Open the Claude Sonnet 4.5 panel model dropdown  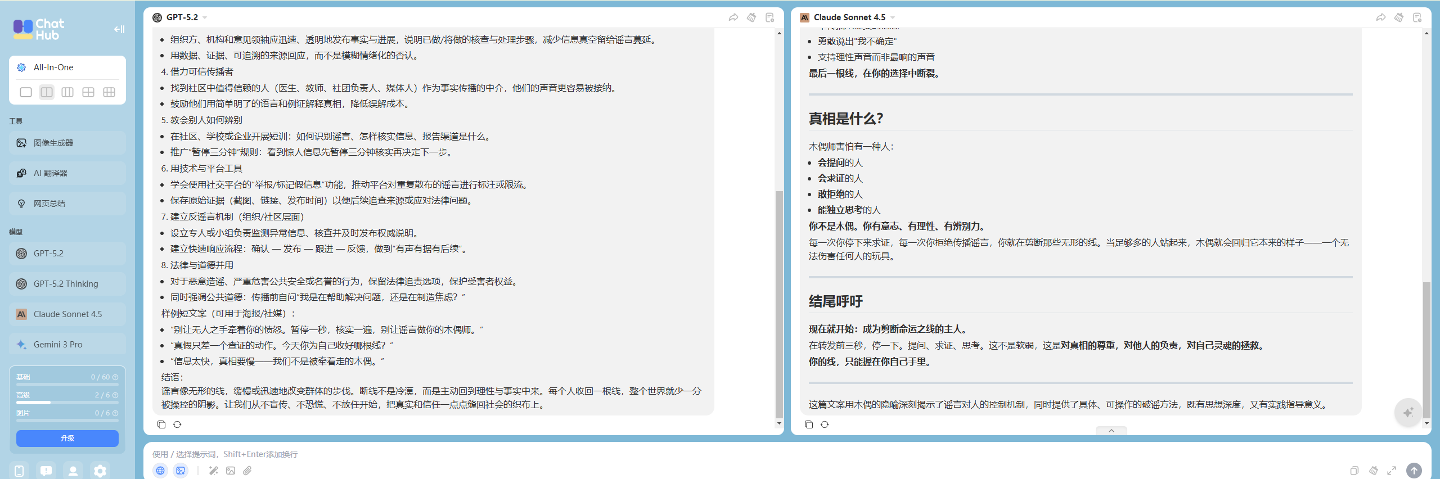892,17
